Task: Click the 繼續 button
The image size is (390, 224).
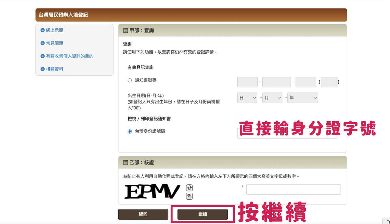Action: pyautogui.click(x=202, y=214)
